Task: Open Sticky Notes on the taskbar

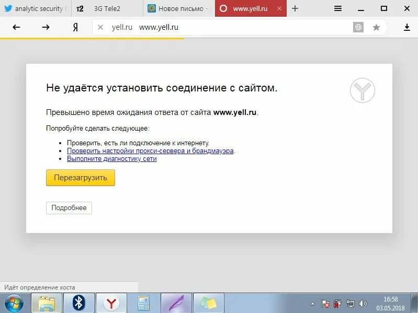Action: pos(208,303)
